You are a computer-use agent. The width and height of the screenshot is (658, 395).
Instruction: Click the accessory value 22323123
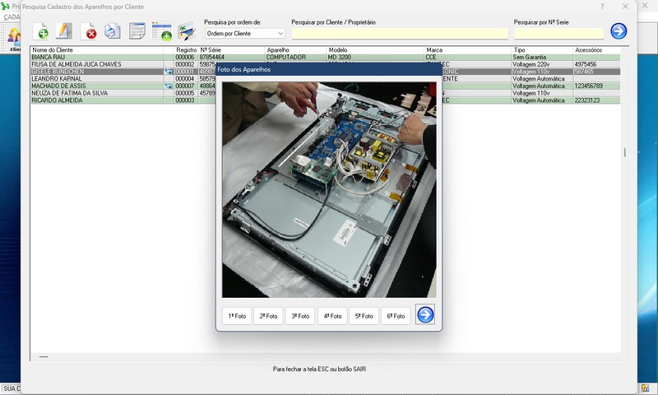586,100
